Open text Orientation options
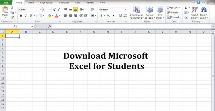The image size is (215, 111). pyautogui.click(x=82, y=9)
